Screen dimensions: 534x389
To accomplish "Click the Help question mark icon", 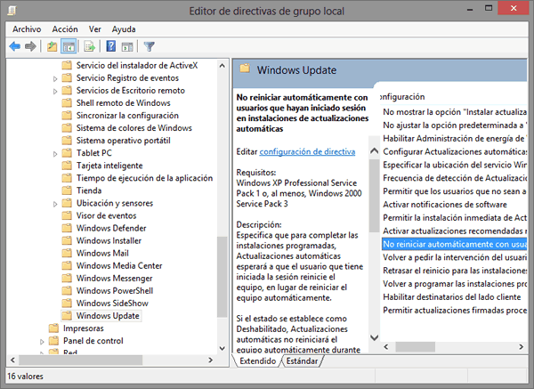I will point(110,46).
